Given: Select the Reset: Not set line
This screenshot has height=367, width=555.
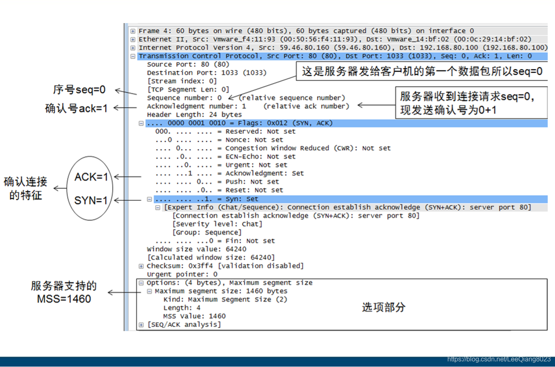Looking at the screenshot, I should click(x=219, y=191).
